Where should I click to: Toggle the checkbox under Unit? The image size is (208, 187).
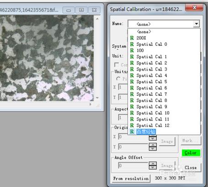click(117, 65)
